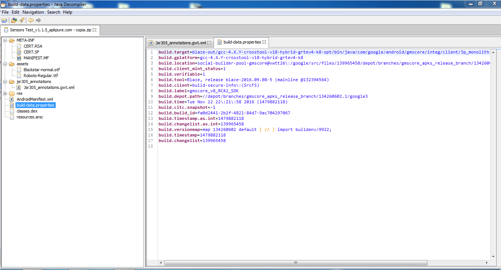This screenshot has width=501, height=270.
Task: Click the CERT.RSA file icon
Action: (x=19, y=46)
